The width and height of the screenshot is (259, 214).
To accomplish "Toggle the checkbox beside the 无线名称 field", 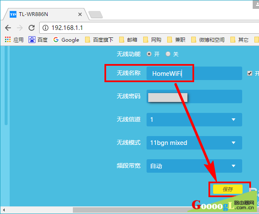I will coord(250,73).
